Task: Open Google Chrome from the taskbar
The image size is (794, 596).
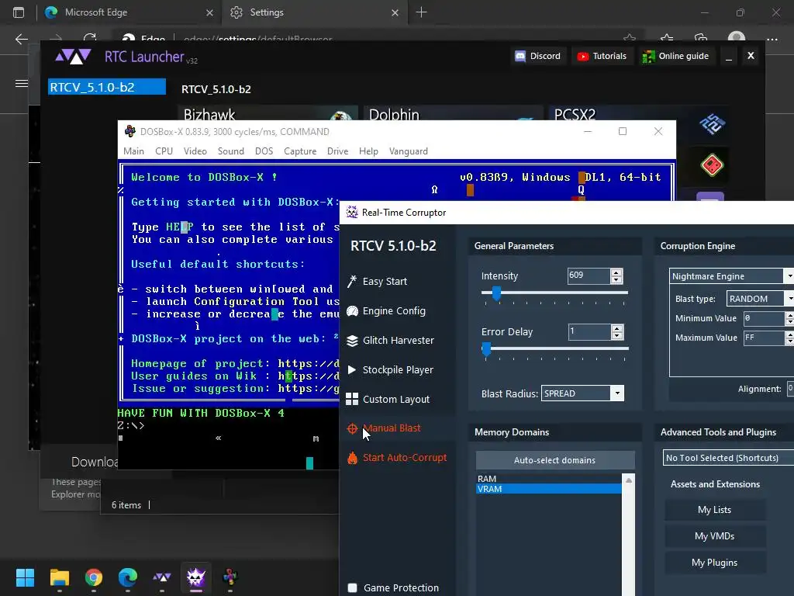Action: coord(94,577)
